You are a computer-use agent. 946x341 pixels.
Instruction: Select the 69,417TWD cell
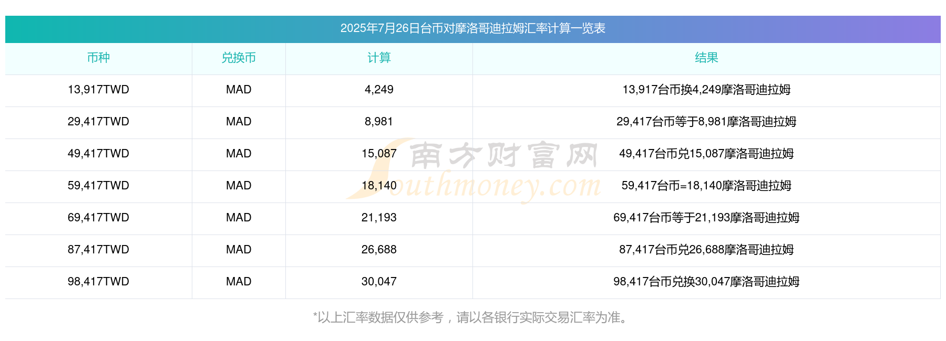(98, 218)
